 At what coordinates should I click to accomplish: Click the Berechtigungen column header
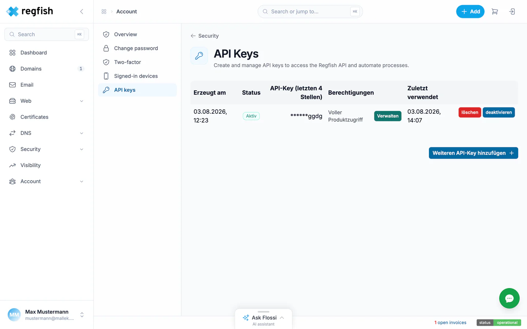click(x=351, y=92)
